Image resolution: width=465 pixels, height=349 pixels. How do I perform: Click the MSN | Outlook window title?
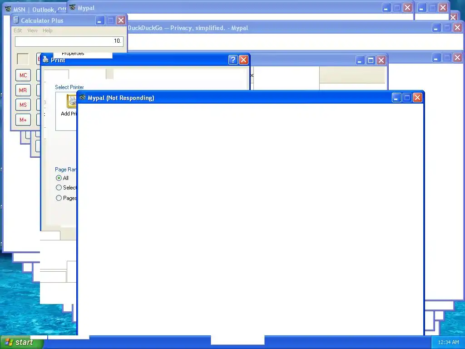pyautogui.click(x=39, y=10)
